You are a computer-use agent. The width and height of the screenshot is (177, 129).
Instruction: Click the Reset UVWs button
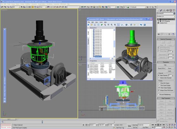tap(162, 68)
